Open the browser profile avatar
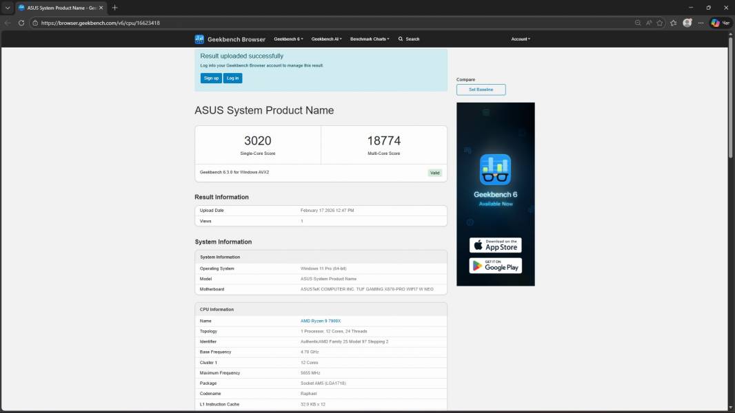The image size is (735, 413). click(x=687, y=23)
